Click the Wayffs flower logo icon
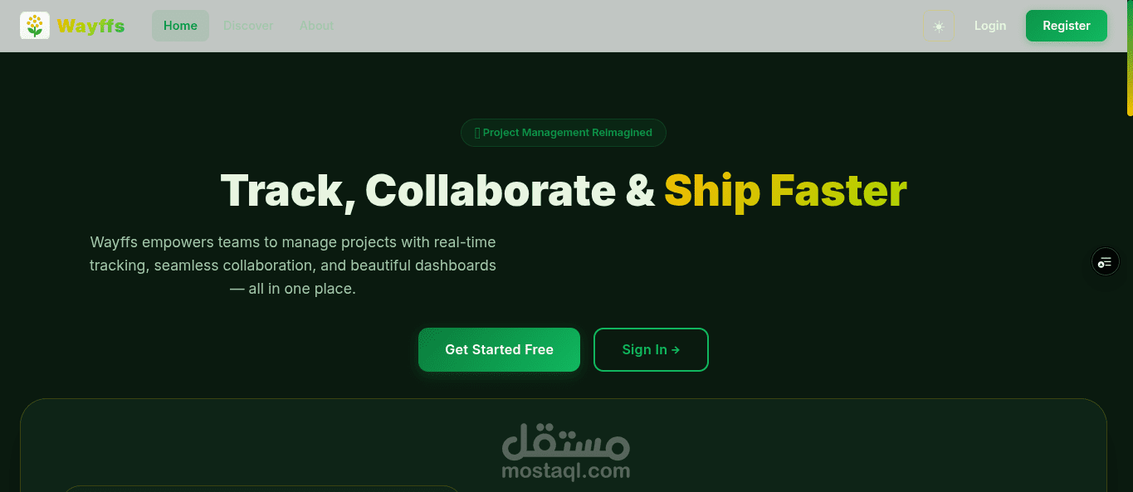The width and height of the screenshot is (1133, 492). point(35,26)
